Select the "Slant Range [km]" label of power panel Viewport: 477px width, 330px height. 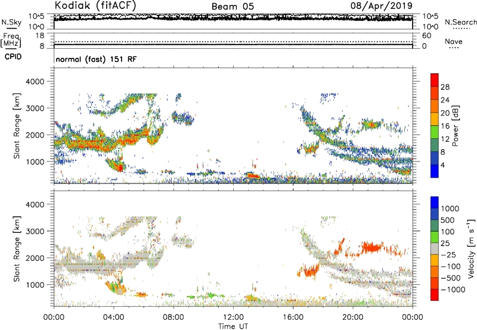tap(17, 126)
